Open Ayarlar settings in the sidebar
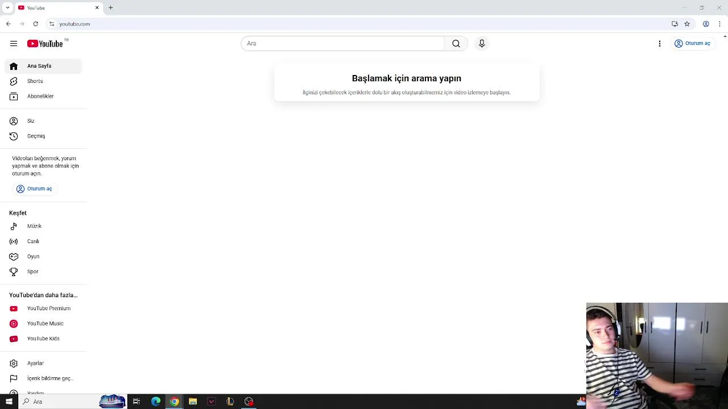The width and height of the screenshot is (728, 409). (43, 364)
